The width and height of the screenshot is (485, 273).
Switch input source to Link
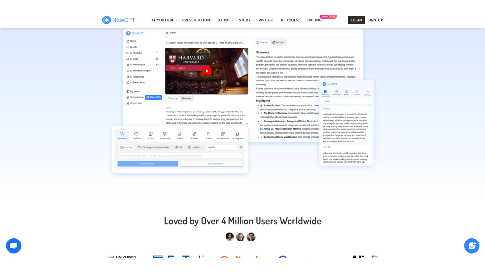[x=178, y=147]
